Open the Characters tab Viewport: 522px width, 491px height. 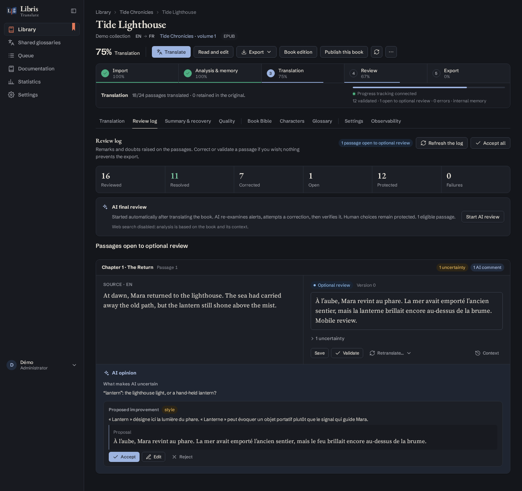coord(292,121)
